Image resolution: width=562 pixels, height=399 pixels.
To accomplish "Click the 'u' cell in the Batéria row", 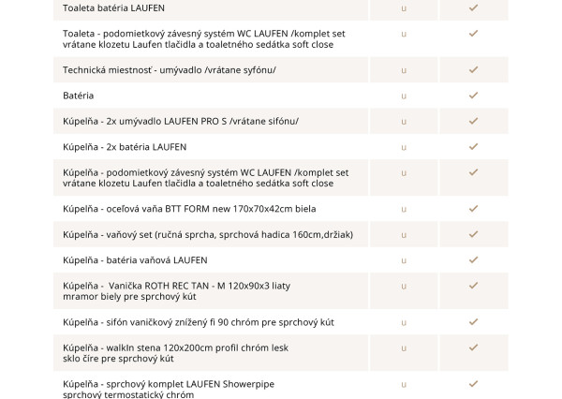I will tap(404, 96).
